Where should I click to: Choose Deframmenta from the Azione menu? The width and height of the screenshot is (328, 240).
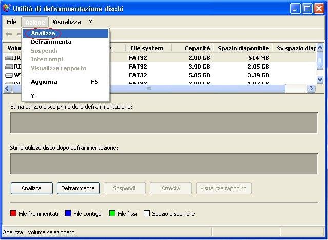click(x=66, y=42)
